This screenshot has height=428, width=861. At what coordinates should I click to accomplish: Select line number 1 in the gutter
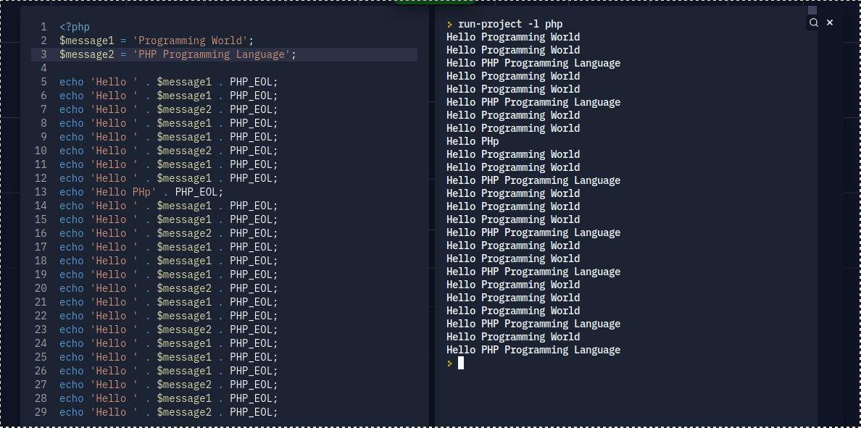pyautogui.click(x=43, y=27)
